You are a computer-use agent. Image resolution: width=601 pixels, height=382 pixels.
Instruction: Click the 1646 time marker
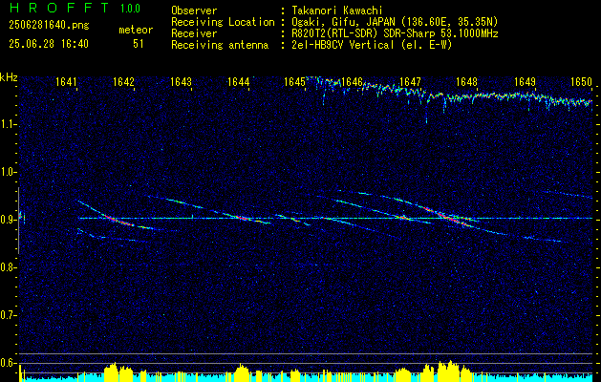(x=352, y=81)
